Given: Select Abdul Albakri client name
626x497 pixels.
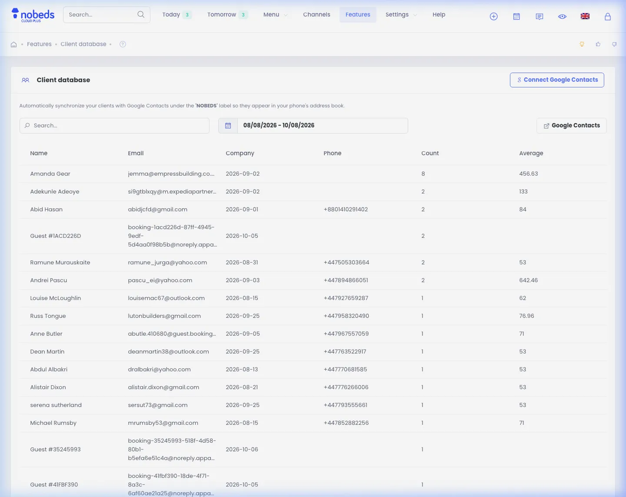Looking at the screenshot, I should [x=49, y=370].
